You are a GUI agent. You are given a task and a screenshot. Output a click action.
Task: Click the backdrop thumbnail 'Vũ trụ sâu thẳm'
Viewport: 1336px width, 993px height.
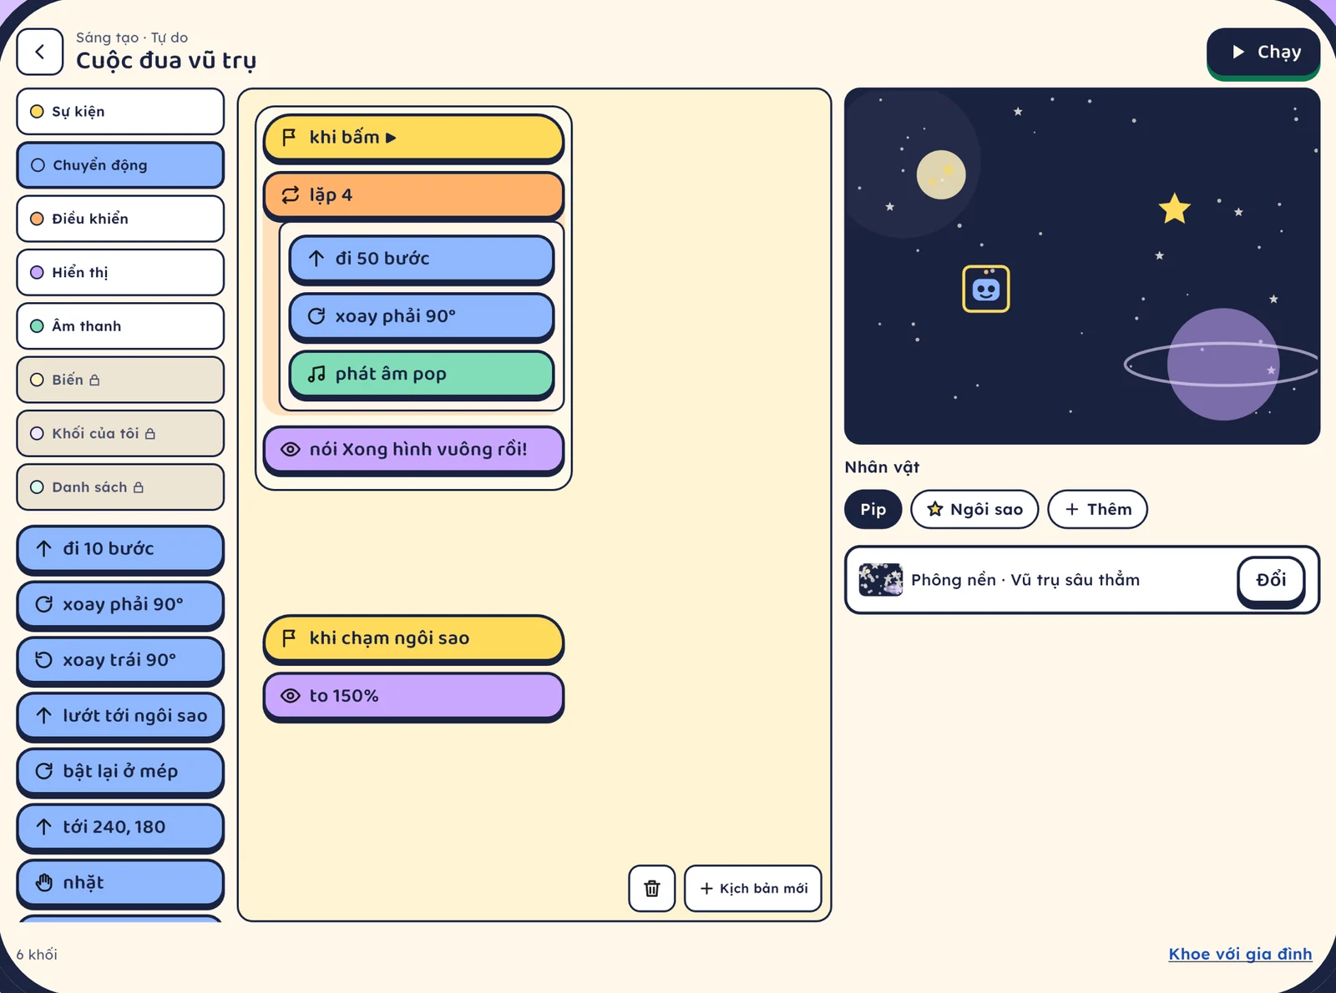(x=881, y=579)
